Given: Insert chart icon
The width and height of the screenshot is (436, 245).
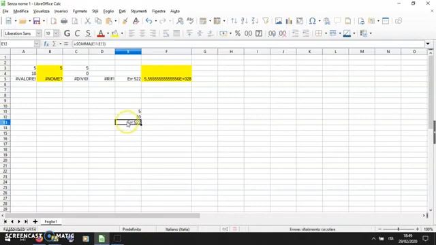Looking at the screenshot, I should 289,21.
